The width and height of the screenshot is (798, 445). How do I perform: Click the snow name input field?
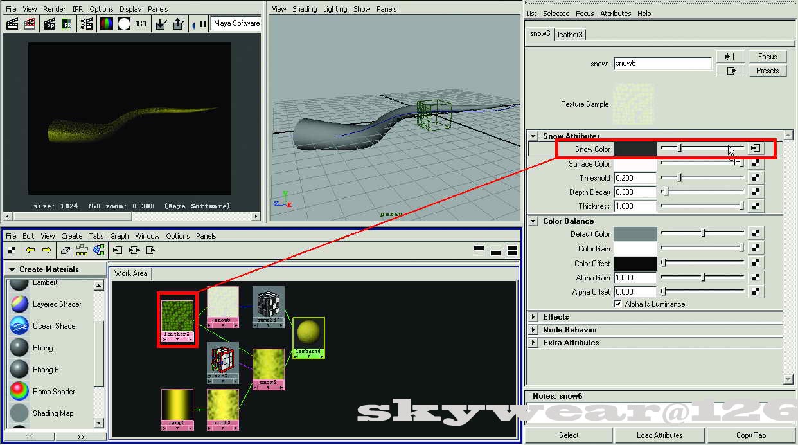coord(662,64)
